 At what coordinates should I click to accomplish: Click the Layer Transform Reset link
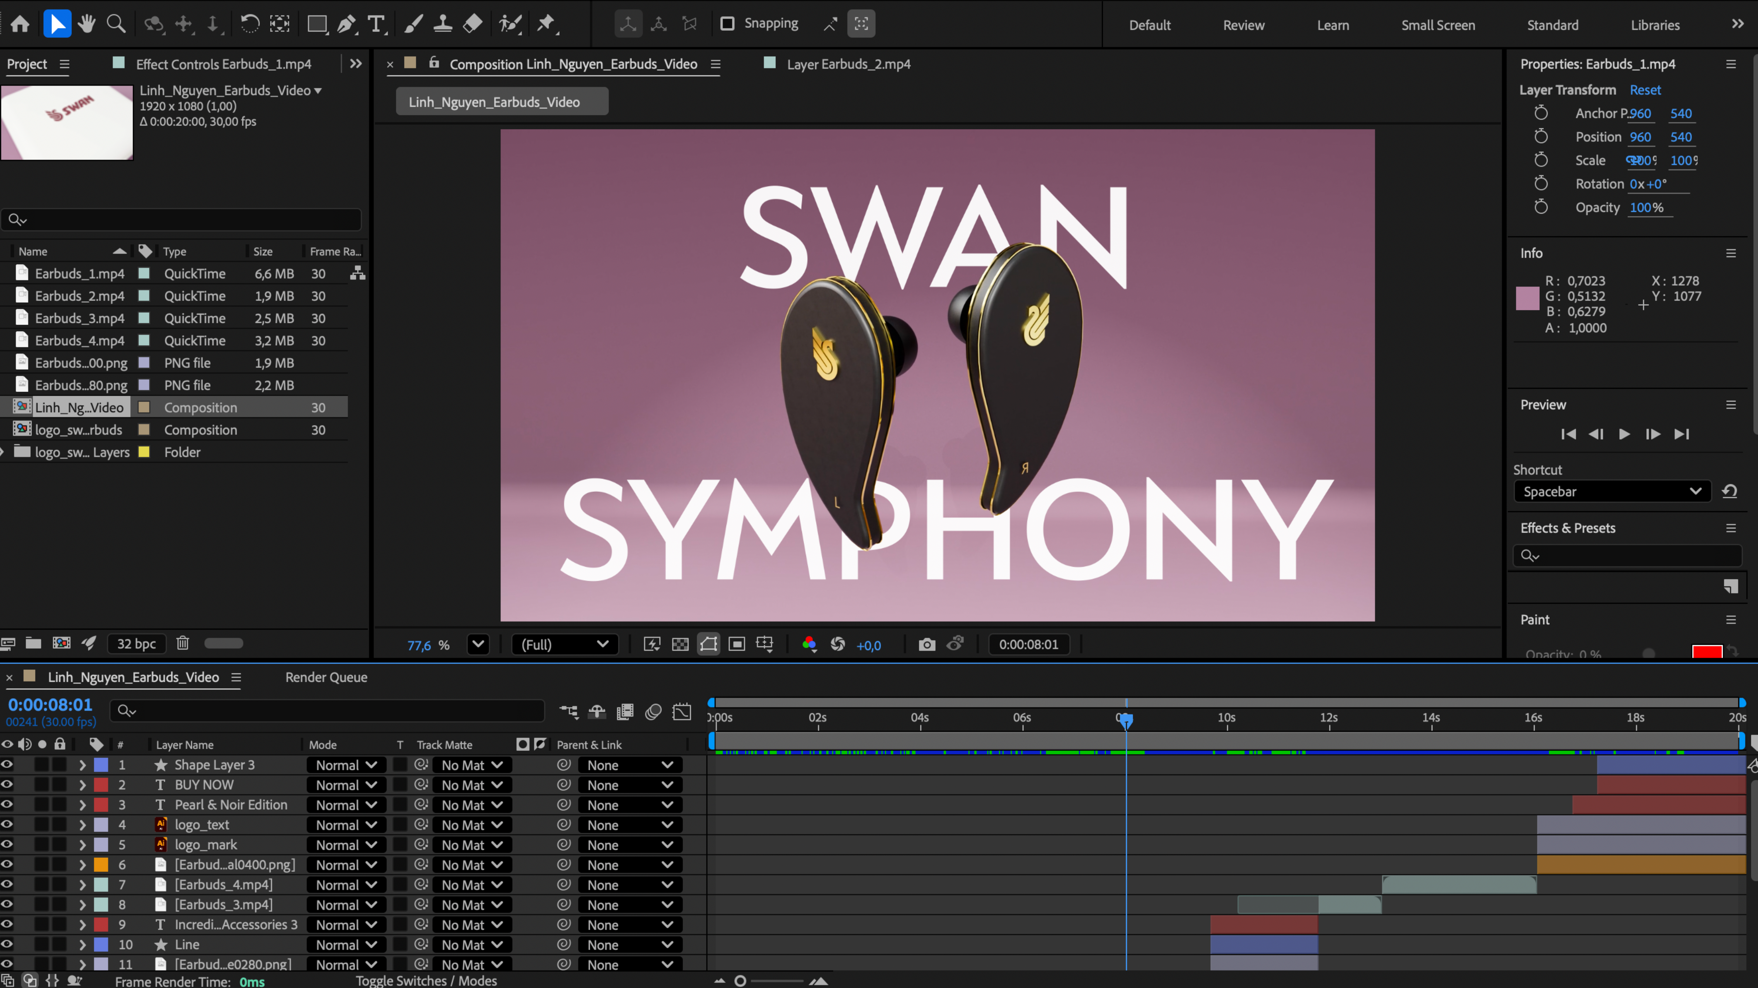(1645, 89)
